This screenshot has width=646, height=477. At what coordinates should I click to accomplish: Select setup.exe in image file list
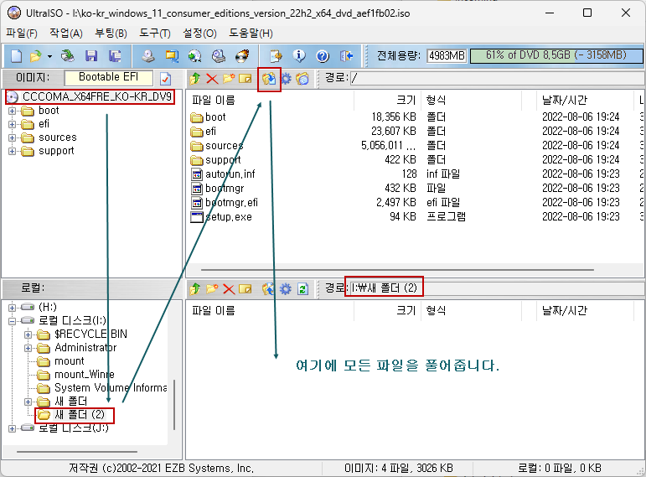point(228,217)
